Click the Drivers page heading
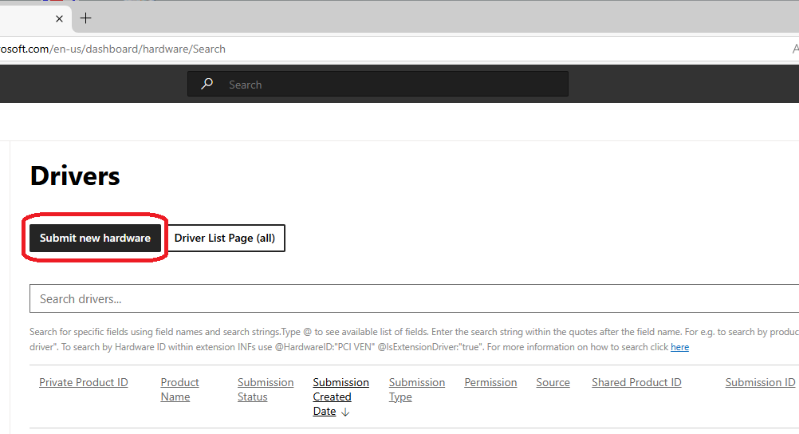The image size is (799, 434). coord(75,176)
